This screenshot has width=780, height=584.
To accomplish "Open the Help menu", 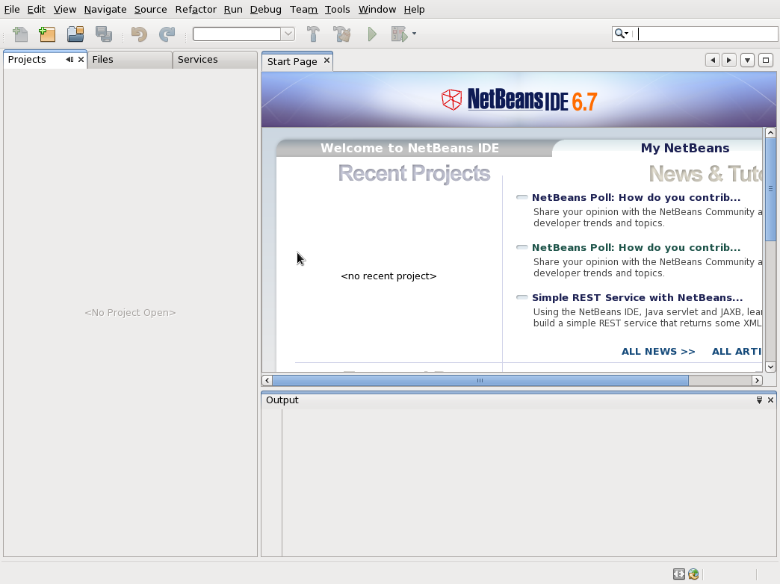I will [x=414, y=10].
